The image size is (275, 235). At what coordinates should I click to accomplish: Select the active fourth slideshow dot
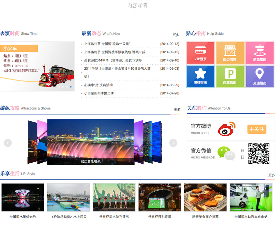click(x=71, y=87)
